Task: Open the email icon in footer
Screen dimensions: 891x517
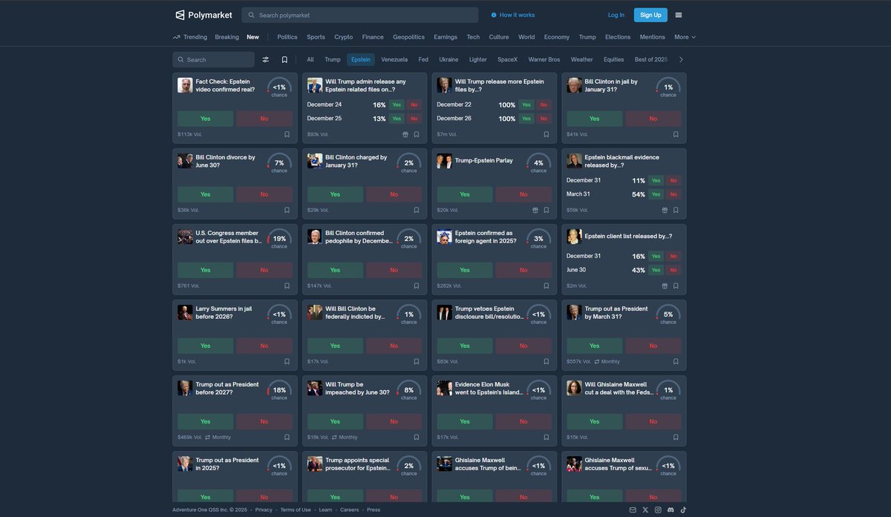Action: (633, 510)
